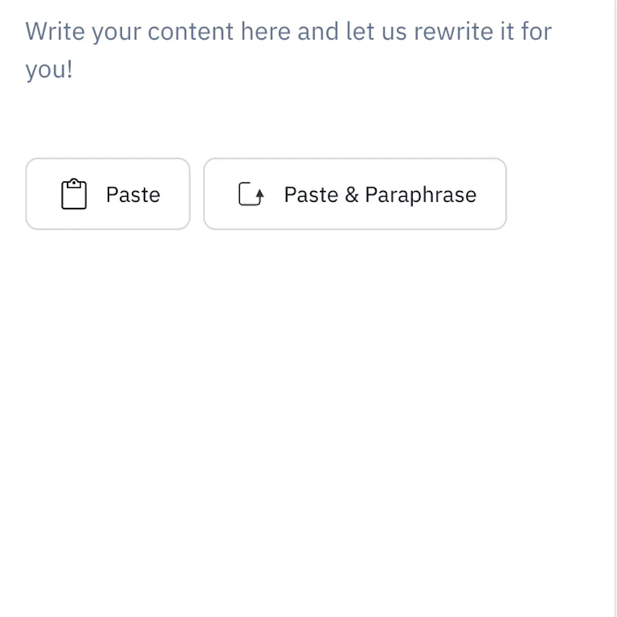Viewport: 617px width, 617px height.
Task: Click the "Paste" text label
Action: (x=133, y=195)
